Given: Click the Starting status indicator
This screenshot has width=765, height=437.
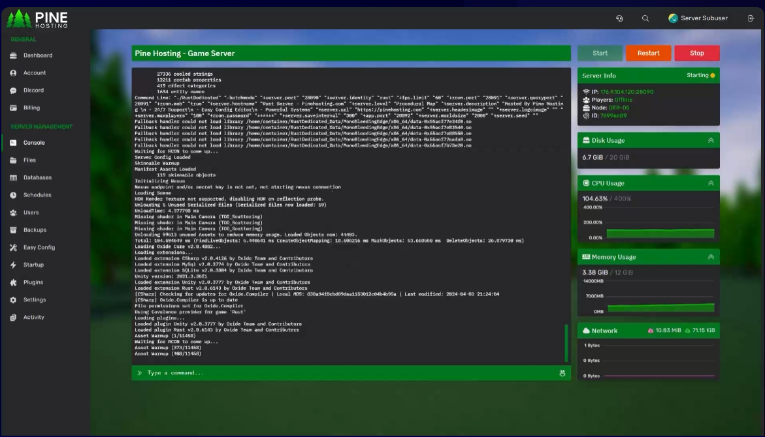Looking at the screenshot, I should (700, 76).
